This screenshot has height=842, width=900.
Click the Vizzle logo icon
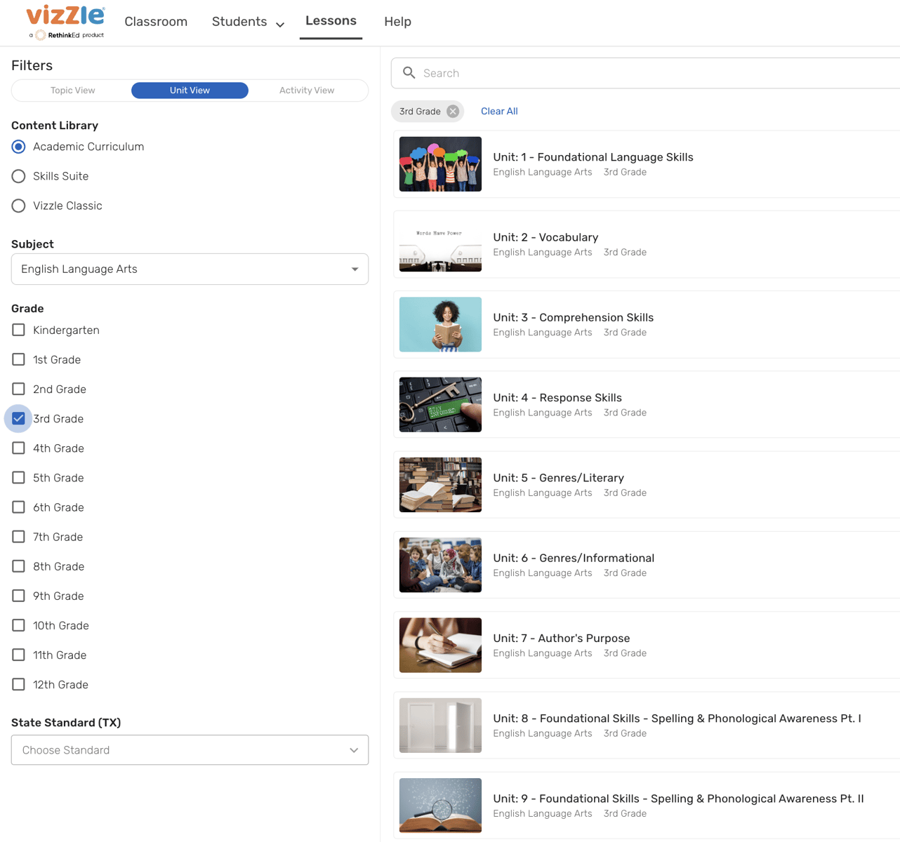65,22
